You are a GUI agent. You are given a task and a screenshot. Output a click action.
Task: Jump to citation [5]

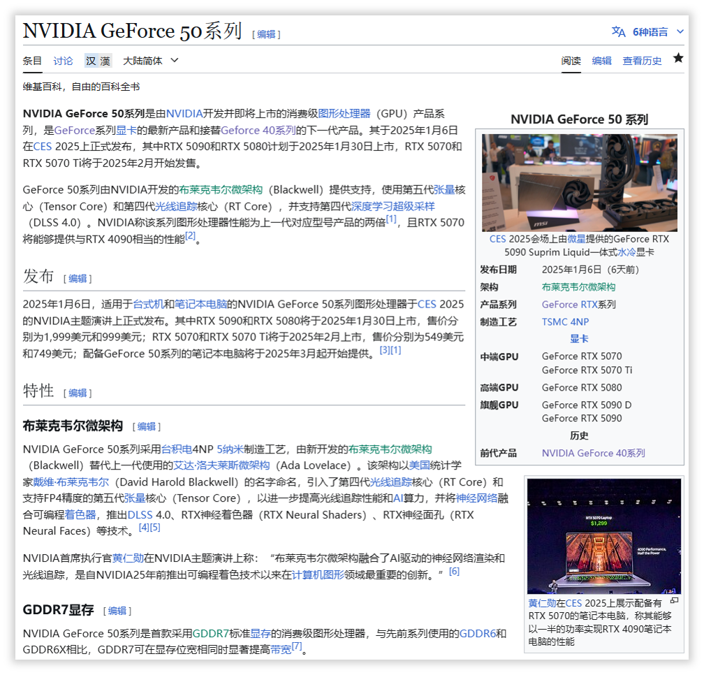[x=155, y=528]
